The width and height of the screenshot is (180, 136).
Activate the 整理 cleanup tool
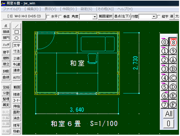6,99
